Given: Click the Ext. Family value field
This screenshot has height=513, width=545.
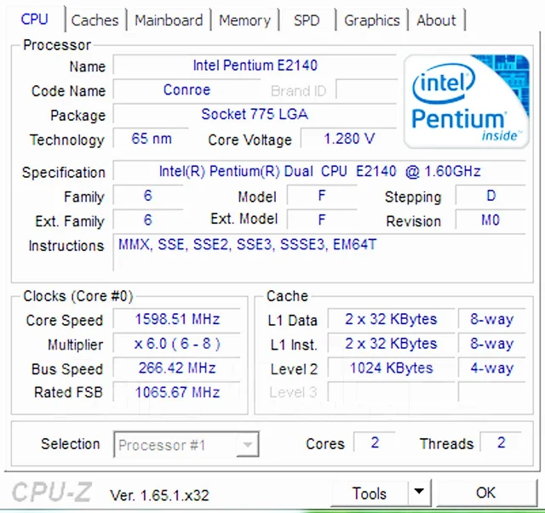Looking at the screenshot, I should point(148,219).
